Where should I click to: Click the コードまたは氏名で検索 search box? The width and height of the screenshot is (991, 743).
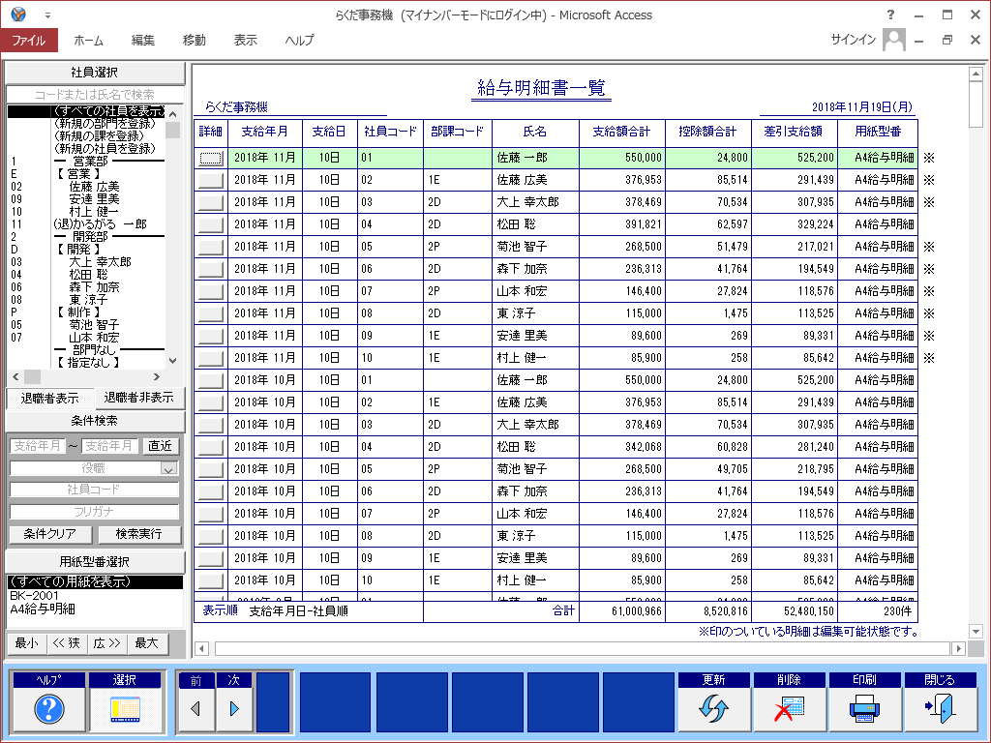(95, 95)
